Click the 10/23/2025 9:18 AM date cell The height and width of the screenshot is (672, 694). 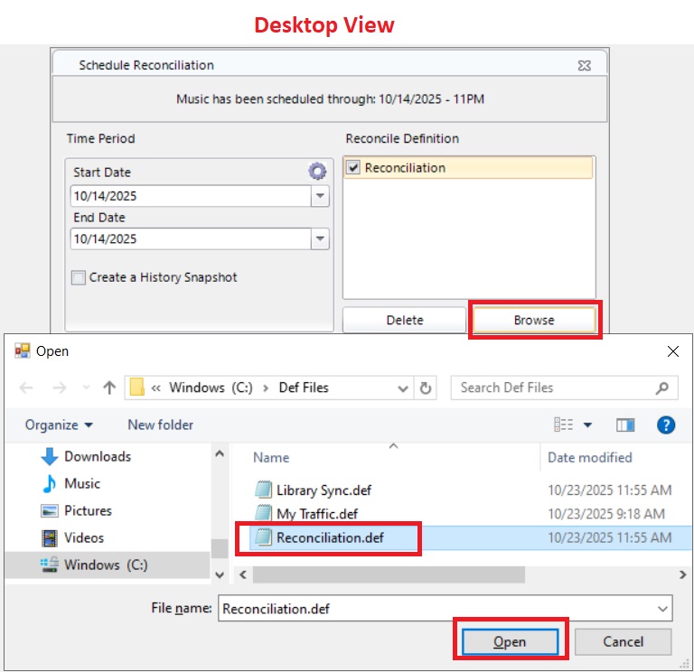click(x=606, y=514)
